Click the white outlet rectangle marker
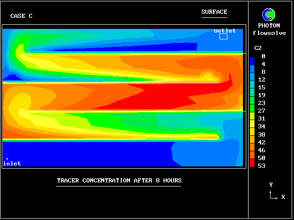Viewport: 294px width, 220px height. pyautogui.click(x=223, y=36)
